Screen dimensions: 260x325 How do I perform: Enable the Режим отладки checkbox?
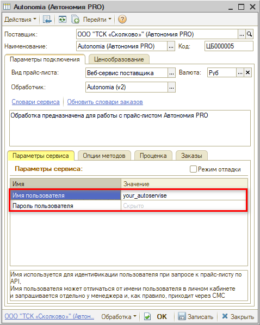pos(193,169)
